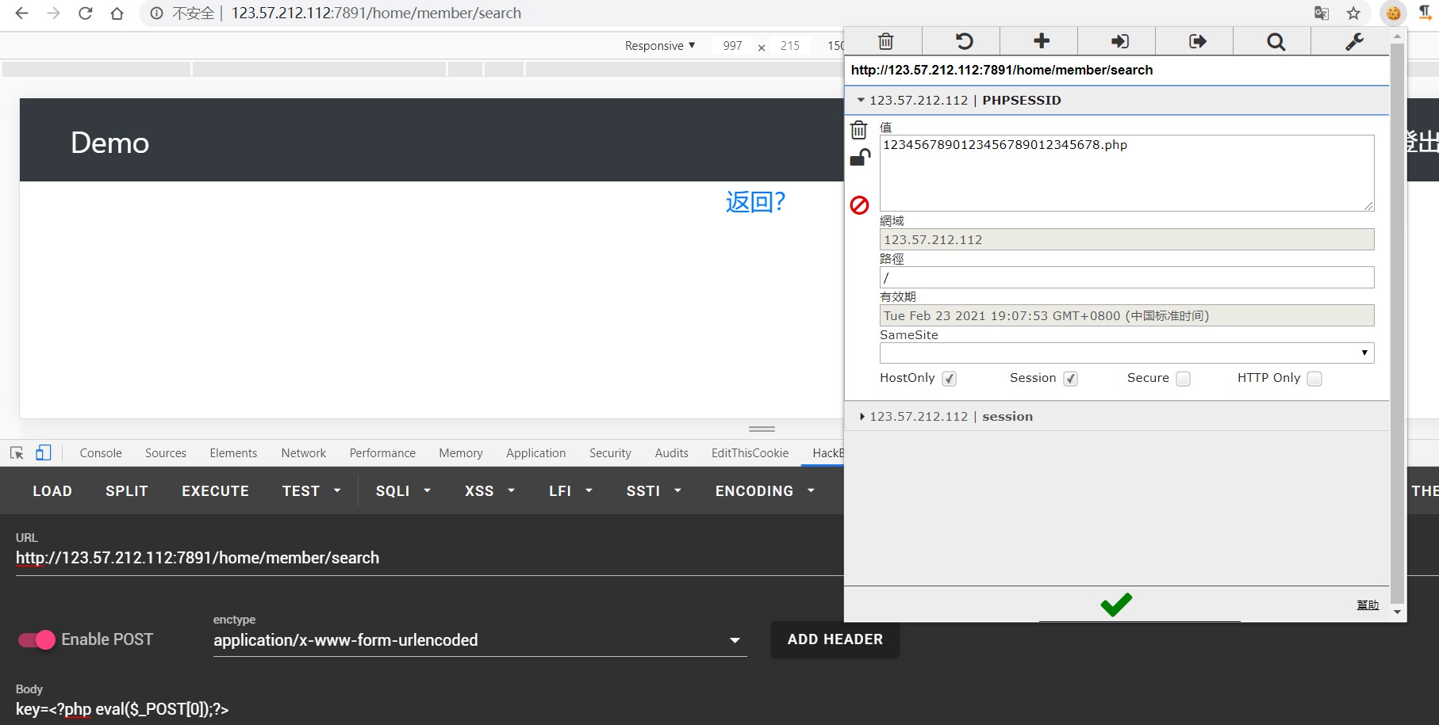Click the LOAD button
The height and width of the screenshot is (725, 1439).
point(52,491)
